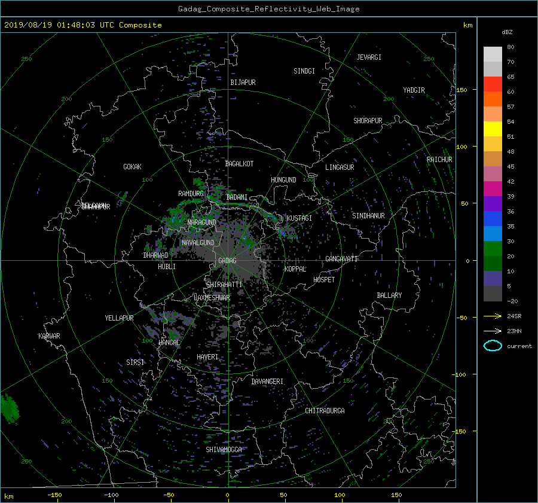Image resolution: width=538 pixels, height=503 pixels.
Task: Click the 'HUBLI' city label
Action: point(167,267)
